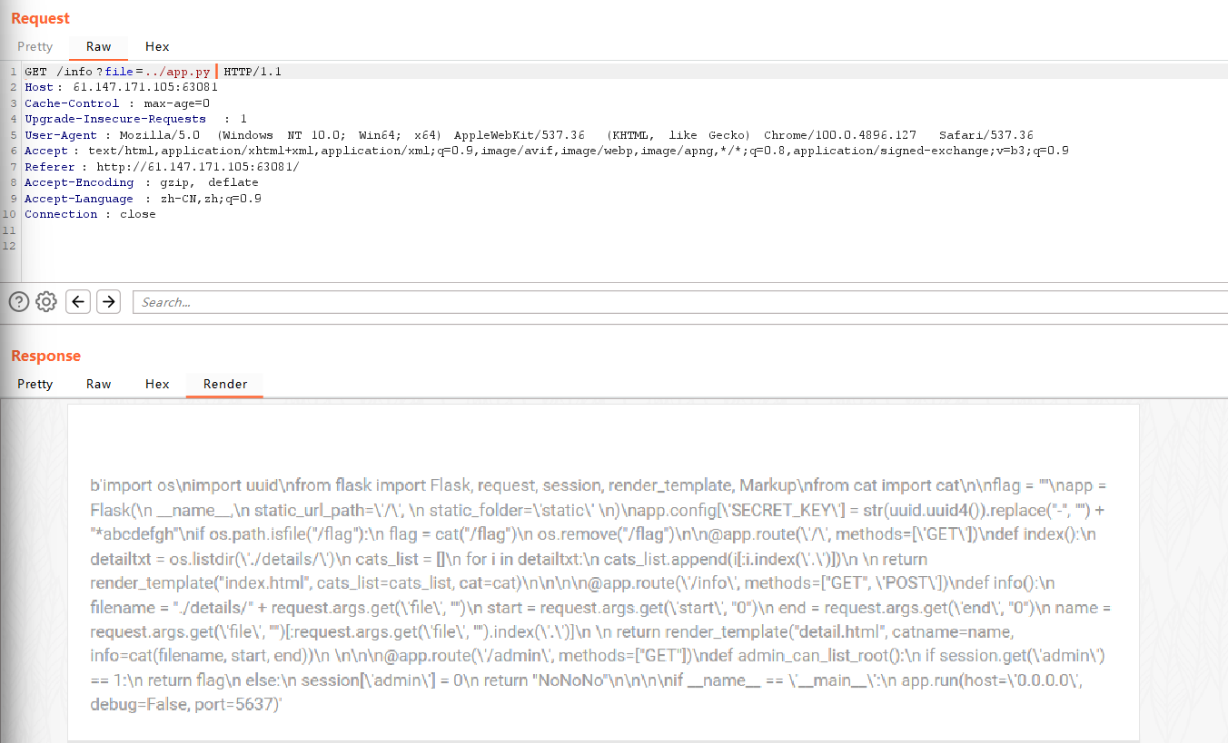1228x743 pixels.
Task: Click the User-Agent header line
Action: (x=529, y=134)
